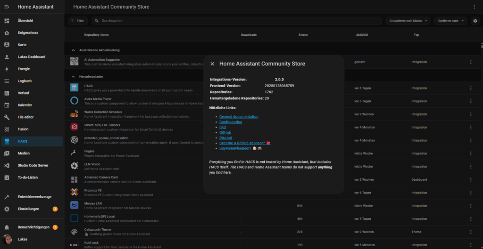
Task: Open Einstellungen settings
Action: (x=32, y=209)
